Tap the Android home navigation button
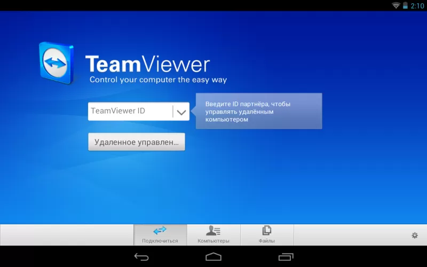Screen dimensions: 427x267 click(213, 257)
